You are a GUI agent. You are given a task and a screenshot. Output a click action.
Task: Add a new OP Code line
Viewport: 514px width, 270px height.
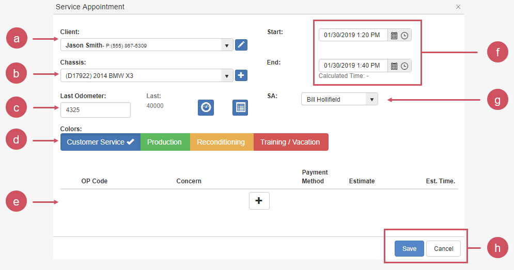pos(259,200)
